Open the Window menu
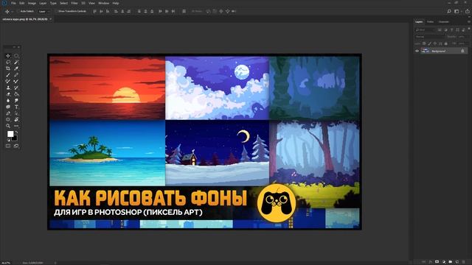 pyautogui.click(x=103, y=3)
